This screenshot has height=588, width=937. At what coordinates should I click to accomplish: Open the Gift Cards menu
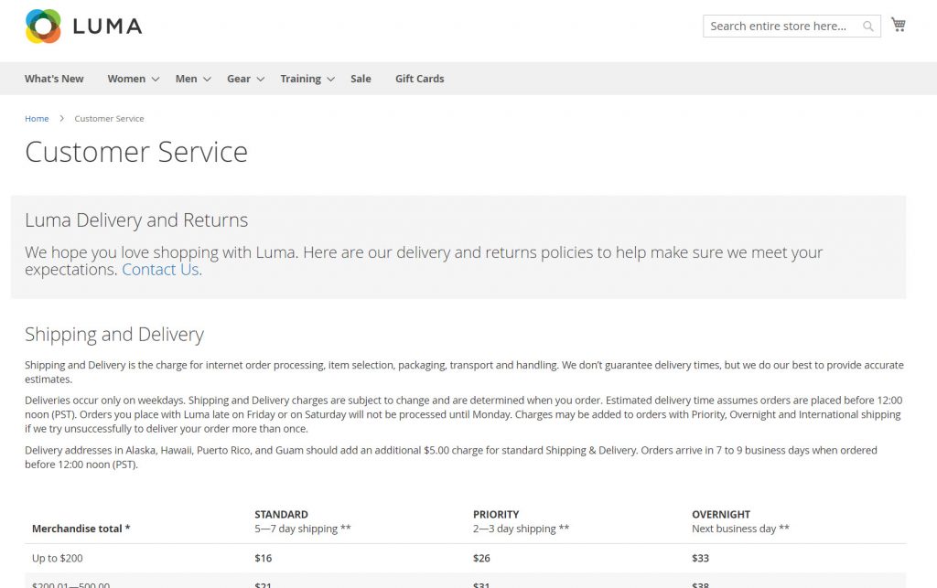click(419, 79)
